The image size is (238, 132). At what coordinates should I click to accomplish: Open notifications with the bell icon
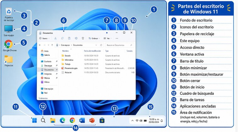(x=162, y=121)
